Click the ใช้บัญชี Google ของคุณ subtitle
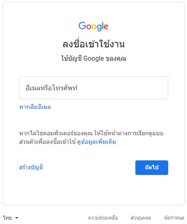Viewport: 187px width, 224px height. 94,59
